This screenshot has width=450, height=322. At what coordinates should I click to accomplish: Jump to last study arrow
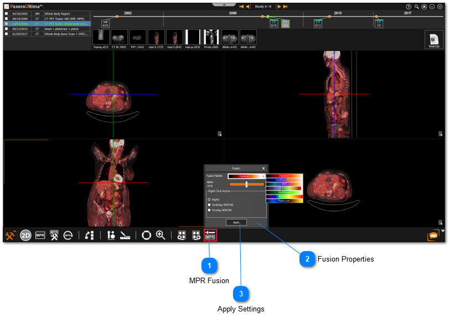285,7
